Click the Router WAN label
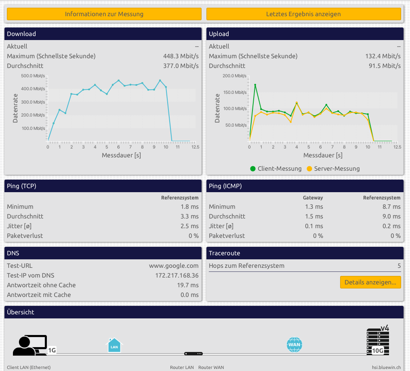Viewport: 410px width, 371px height. click(211, 367)
